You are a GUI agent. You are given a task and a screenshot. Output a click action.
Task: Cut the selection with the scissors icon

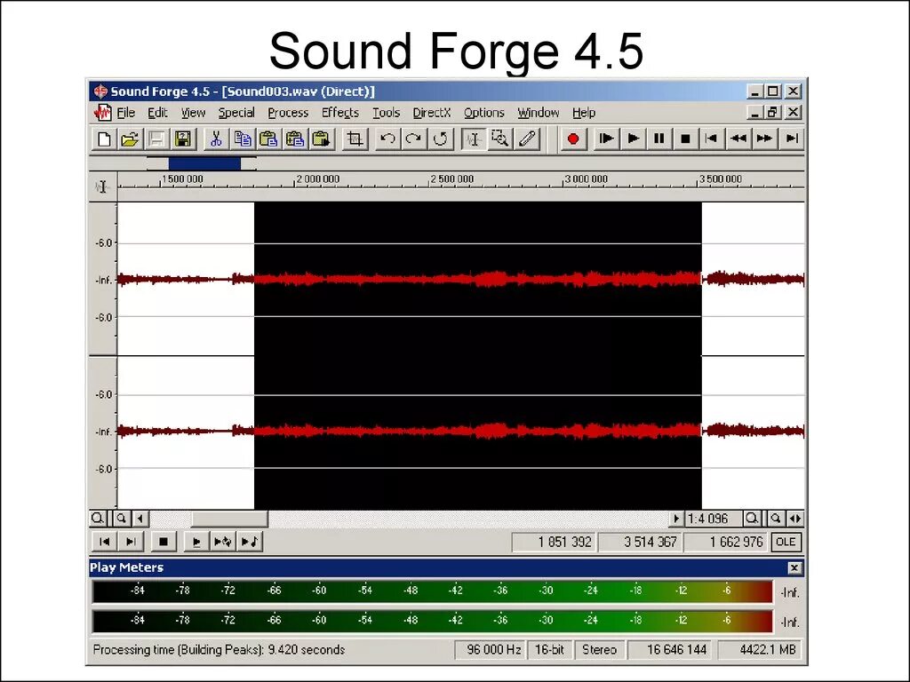216,139
